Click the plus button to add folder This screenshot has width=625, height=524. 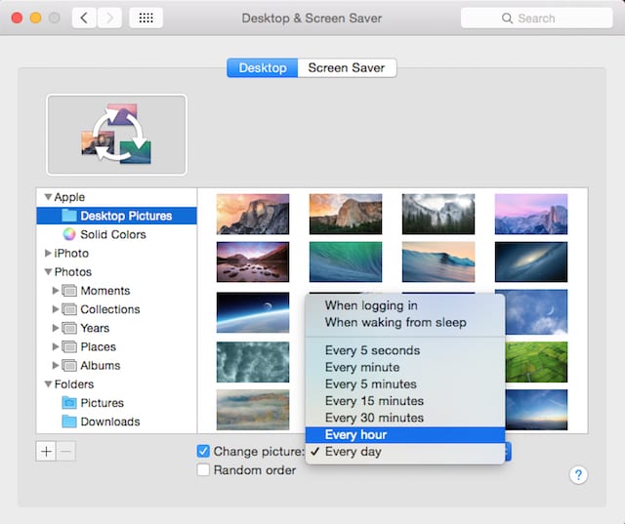[47, 451]
